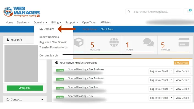The image size is (194, 109).
Task: Click the Your Active Products/Services heading
Action: tap(78, 63)
